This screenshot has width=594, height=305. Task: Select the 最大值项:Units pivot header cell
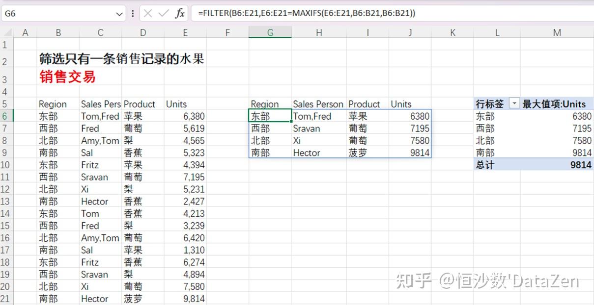coord(554,104)
